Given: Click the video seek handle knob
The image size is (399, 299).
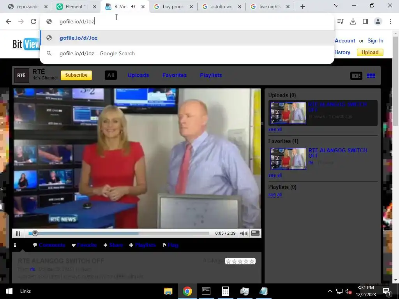Looking at the screenshot, I should 35,233.
